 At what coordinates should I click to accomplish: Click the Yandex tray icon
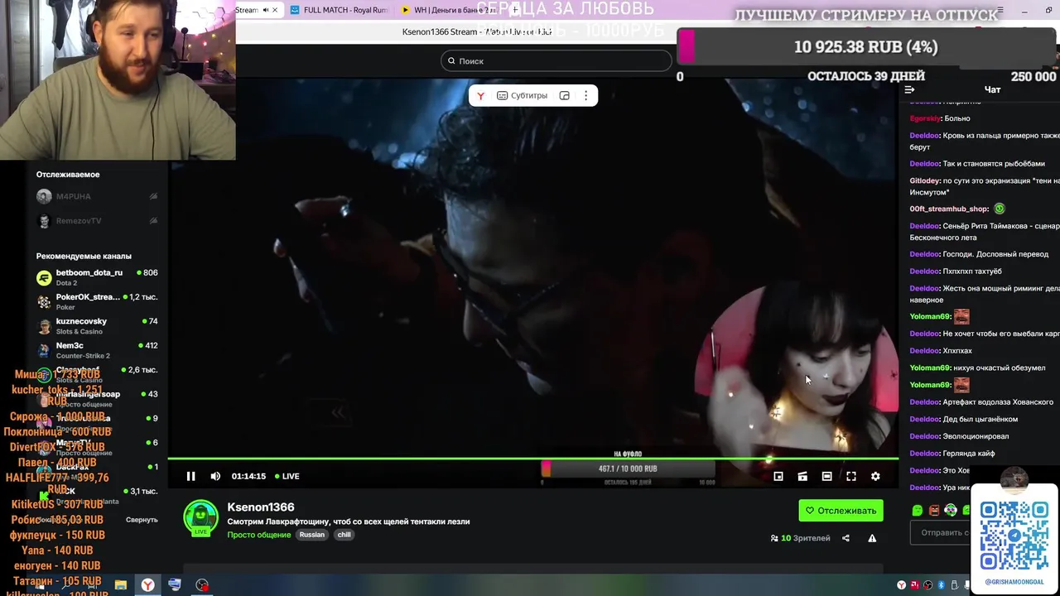pyautogui.click(x=901, y=585)
